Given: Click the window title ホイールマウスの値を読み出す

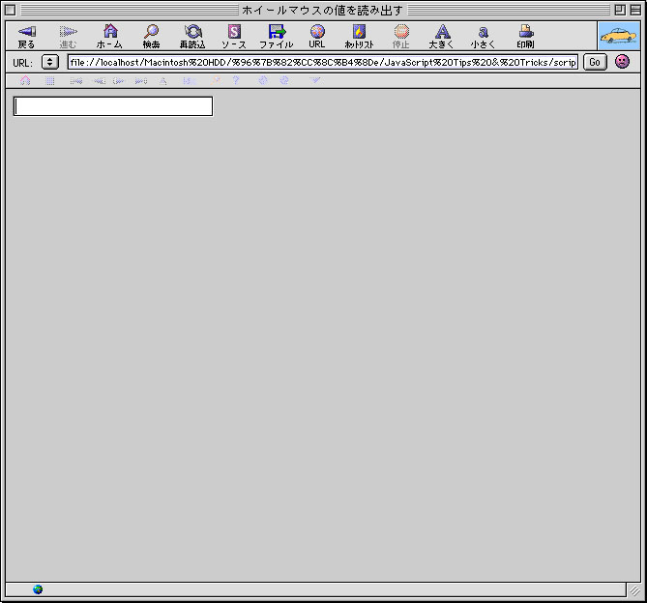Looking at the screenshot, I should click(322, 10).
